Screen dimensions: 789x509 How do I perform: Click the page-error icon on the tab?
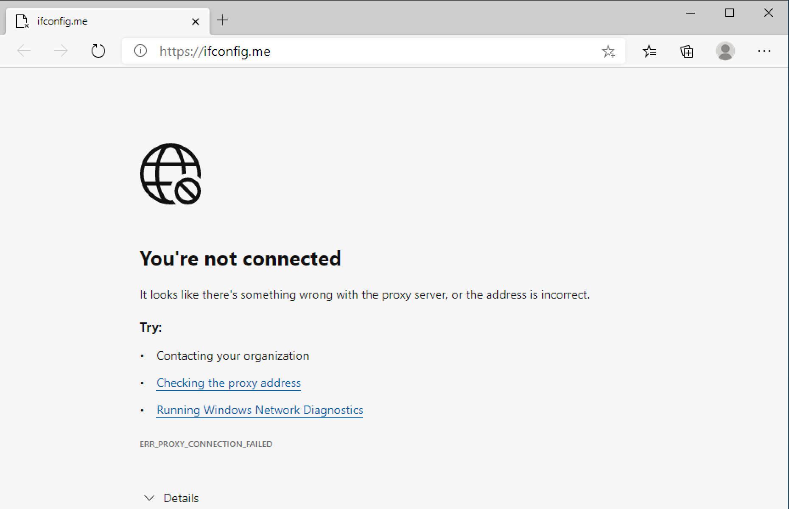tap(22, 21)
